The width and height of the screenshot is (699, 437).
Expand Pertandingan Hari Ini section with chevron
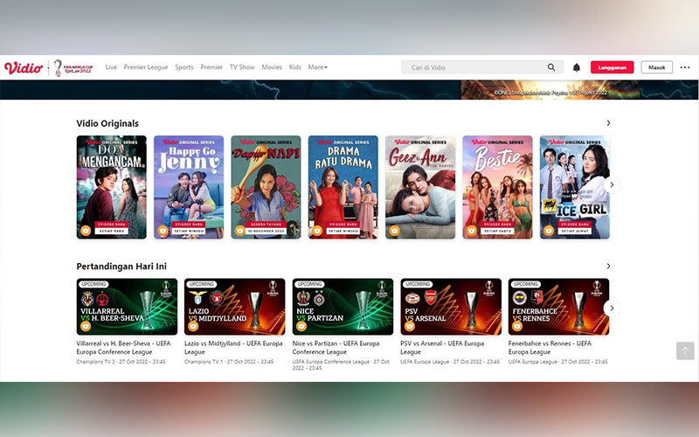click(608, 266)
